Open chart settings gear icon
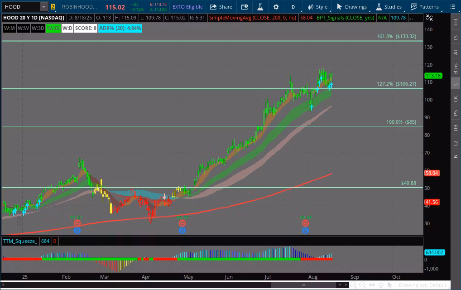The width and height of the screenshot is (461, 290). click(x=276, y=7)
